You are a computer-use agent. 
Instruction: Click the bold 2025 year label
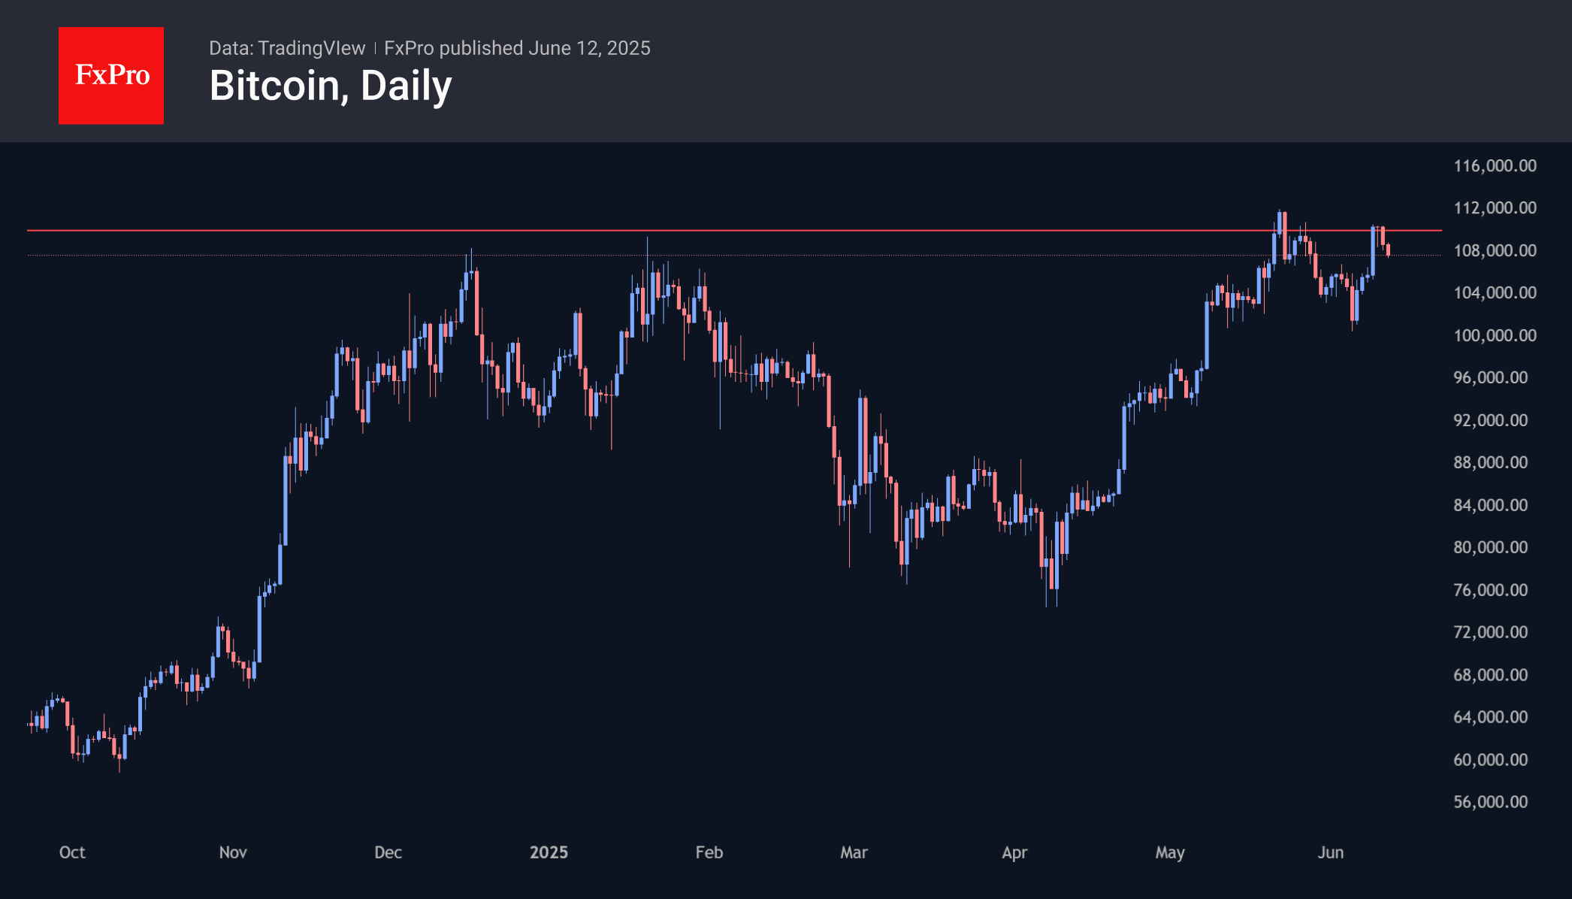coord(549,852)
